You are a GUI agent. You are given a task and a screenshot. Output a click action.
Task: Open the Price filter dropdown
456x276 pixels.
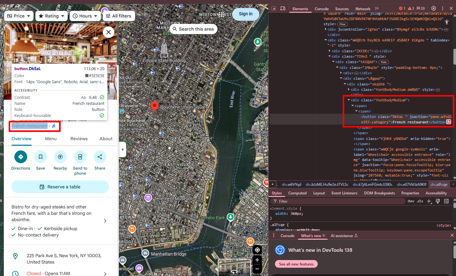[x=19, y=16]
